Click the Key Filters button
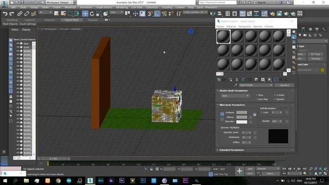The width and height of the screenshot is (329, 185). pyautogui.click(x=270, y=174)
